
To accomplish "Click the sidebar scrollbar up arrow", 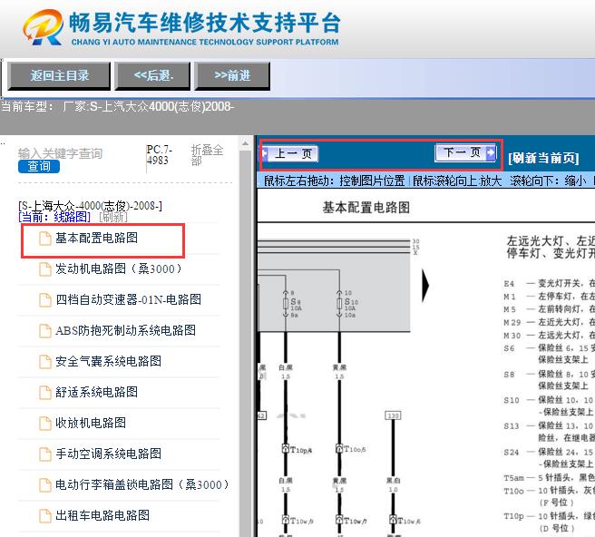I will [x=245, y=144].
